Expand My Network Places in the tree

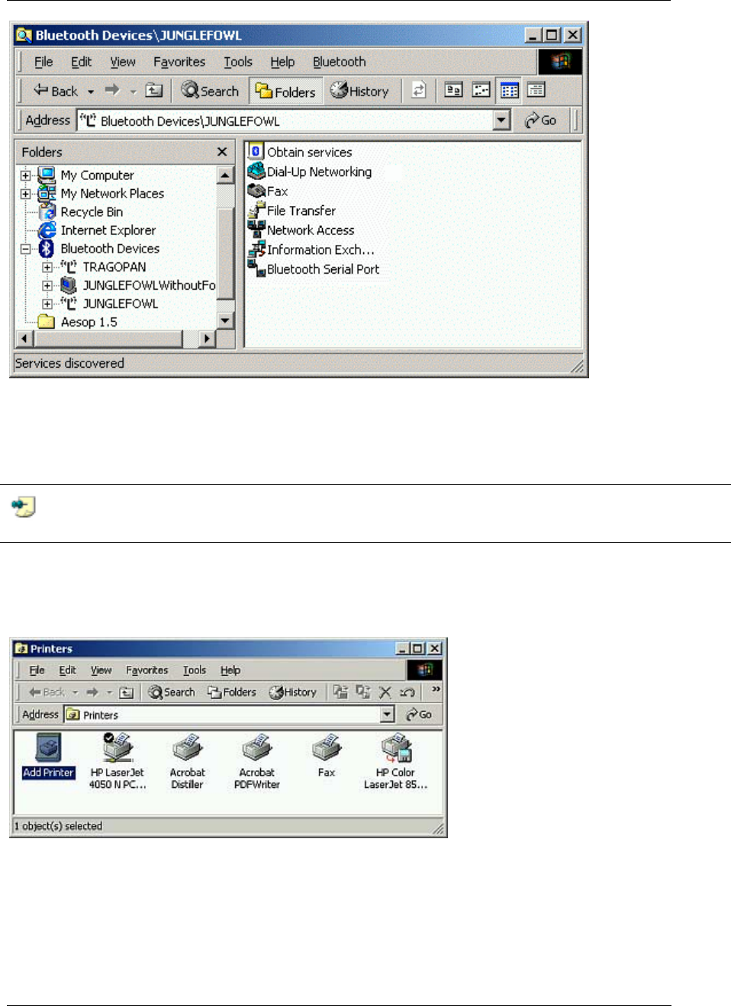pos(25,194)
